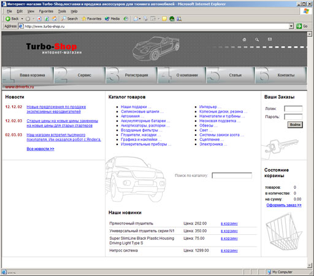Open the О компании tab

click(182, 75)
